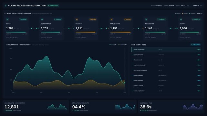The image size is (207, 116).
Task: Select the tenant value prod-04
Action: (171, 6)
